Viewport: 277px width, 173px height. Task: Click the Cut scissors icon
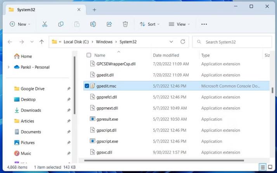(x=45, y=24)
